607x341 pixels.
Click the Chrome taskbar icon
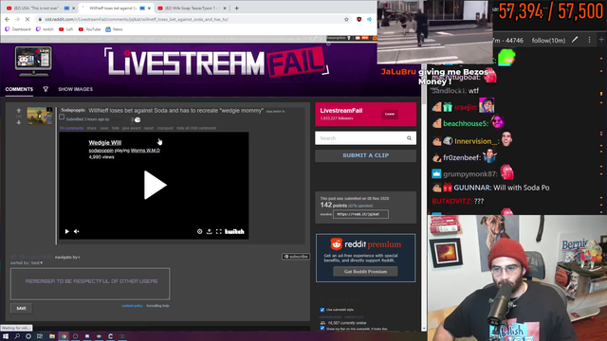(x=64, y=336)
